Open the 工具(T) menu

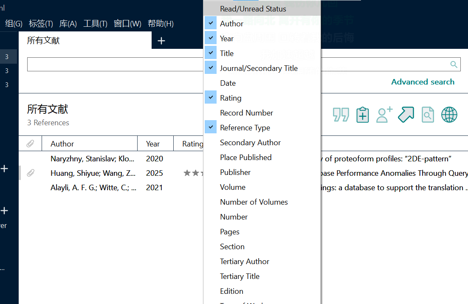pos(95,24)
